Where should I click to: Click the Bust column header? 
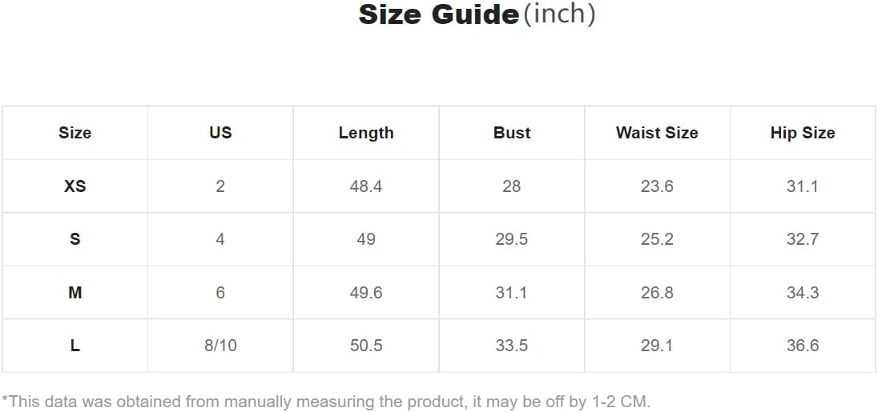(512, 133)
